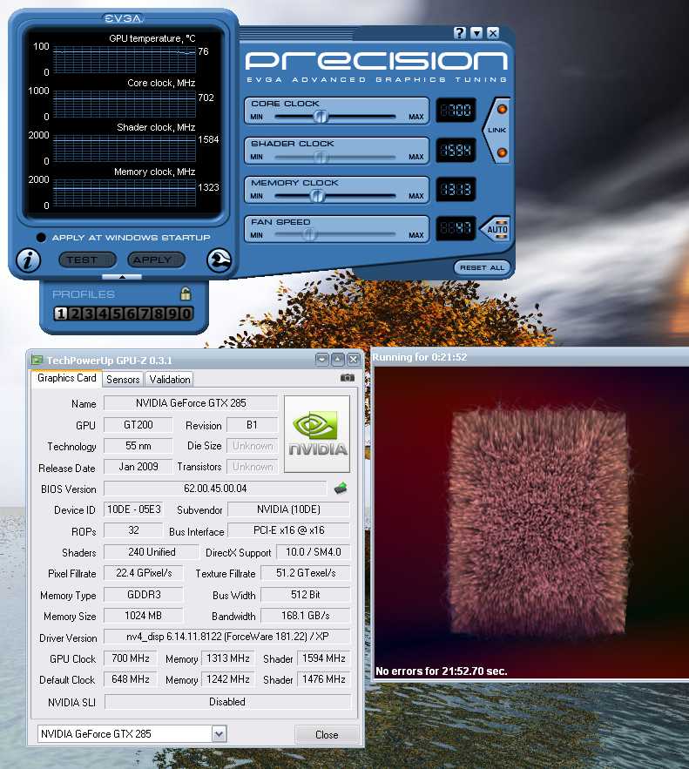Click 'No errors for 21:52.70 sec.' text
This screenshot has width=689, height=769.
click(442, 671)
